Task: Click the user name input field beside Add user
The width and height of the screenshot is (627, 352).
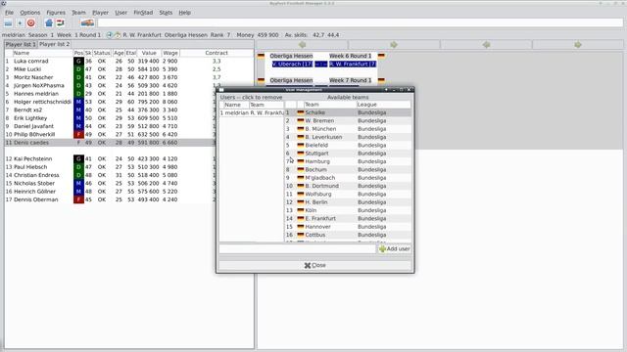Action: [x=297, y=249]
